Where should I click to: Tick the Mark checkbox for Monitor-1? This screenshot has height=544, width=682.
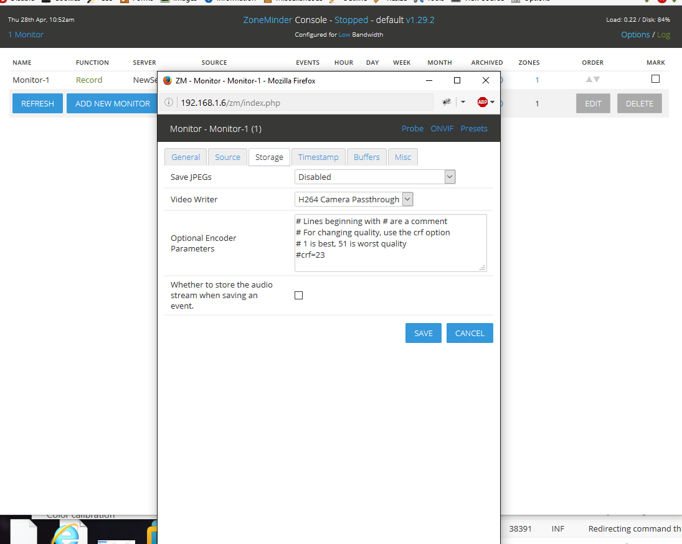pos(655,78)
